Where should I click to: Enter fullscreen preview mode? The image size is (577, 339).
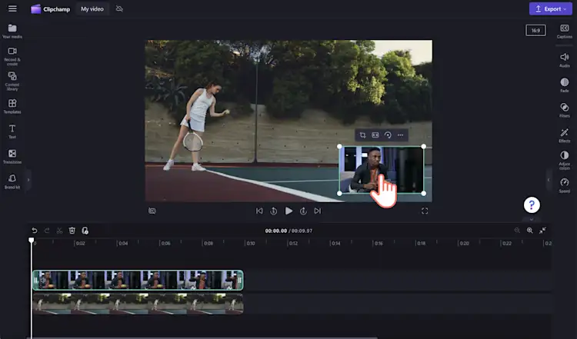click(x=425, y=211)
